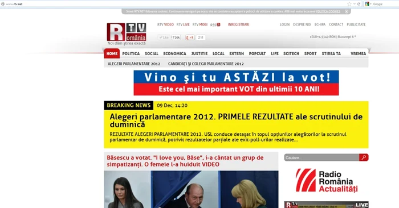
Task: Open the SCITECH section
Action: click(x=291, y=53)
